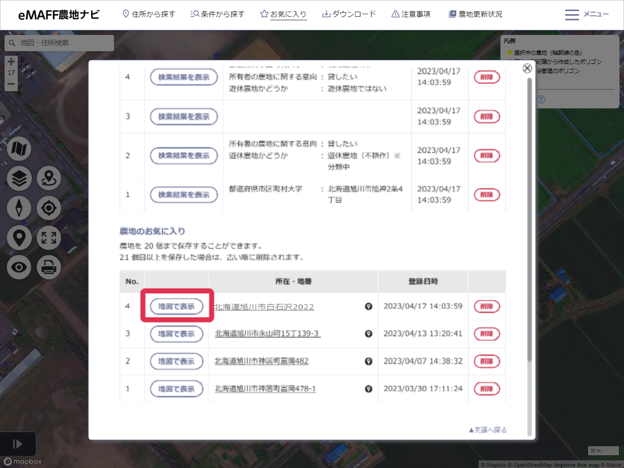Screen dimensions: 624x468
Task: Delete saved search condition No. 3
Action: pos(487,116)
